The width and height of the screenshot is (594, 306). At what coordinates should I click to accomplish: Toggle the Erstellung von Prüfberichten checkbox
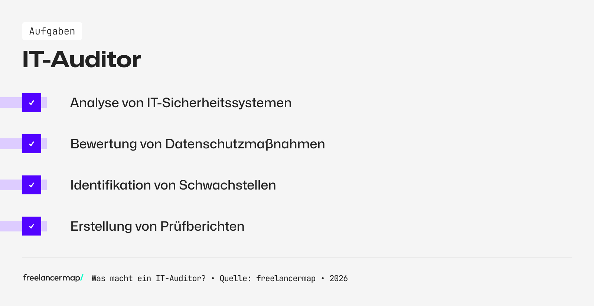click(x=32, y=226)
